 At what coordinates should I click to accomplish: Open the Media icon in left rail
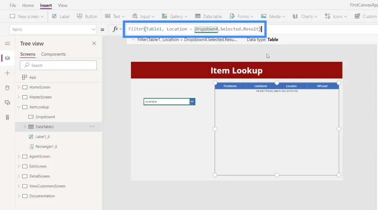[8, 102]
